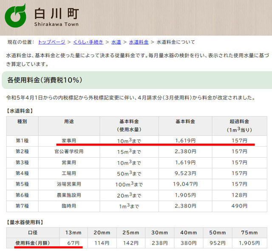Open the トップページ breadcrumb link
The width and height of the screenshot is (272, 251).
(52, 42)
